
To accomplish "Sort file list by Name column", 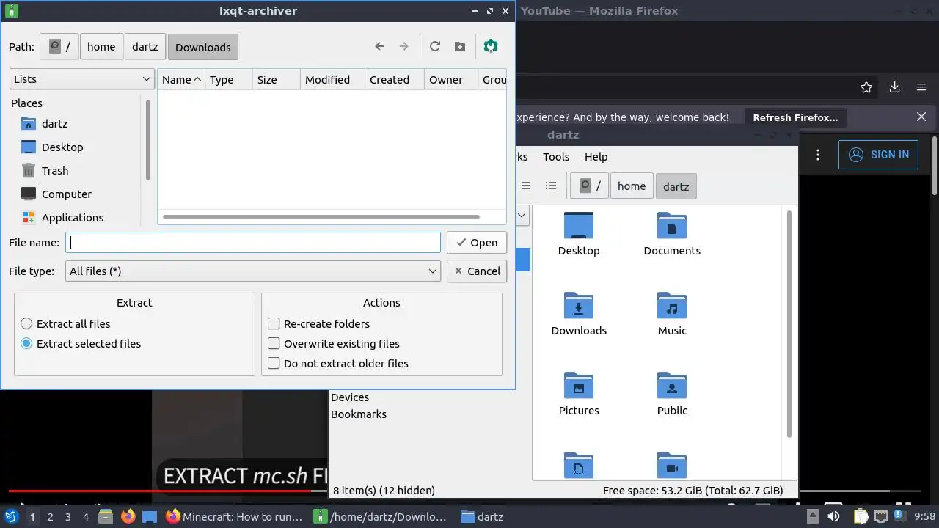I will point(181,79).
